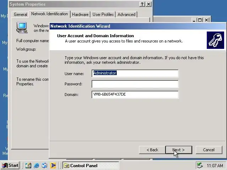Click the User Account and Domain Information heading
This screenshot has height=170, width=227.
pyautogui.click(x=95, y=36)
